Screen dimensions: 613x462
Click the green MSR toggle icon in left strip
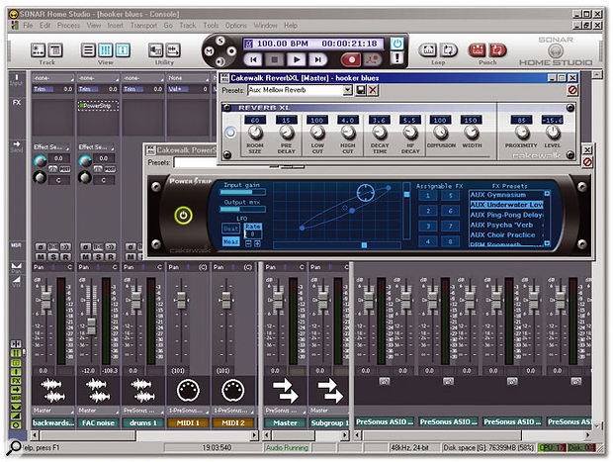coord(16,399)
